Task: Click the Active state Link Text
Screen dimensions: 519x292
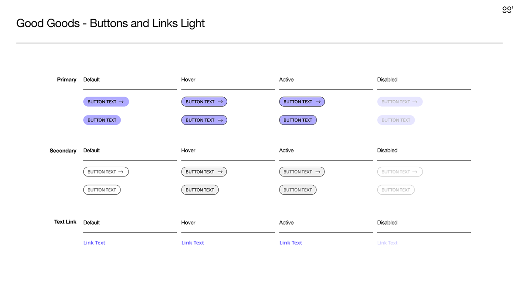Action: [x=291, y=243]
